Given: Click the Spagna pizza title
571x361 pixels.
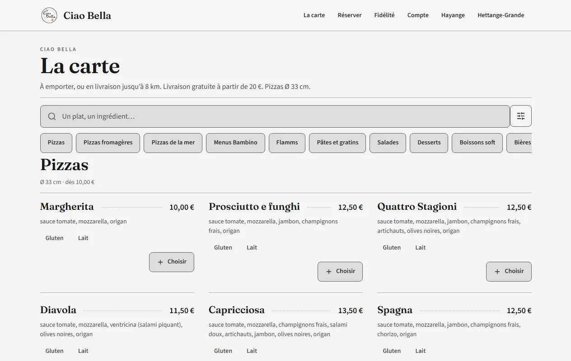Looking at the screenshot, I should (x=395, y=310).
